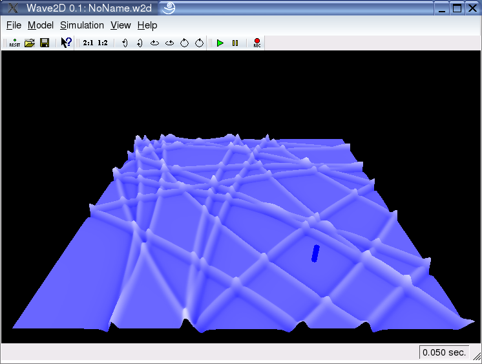
Task: Click the first circular roll icon
Action: tap(184, 43)
